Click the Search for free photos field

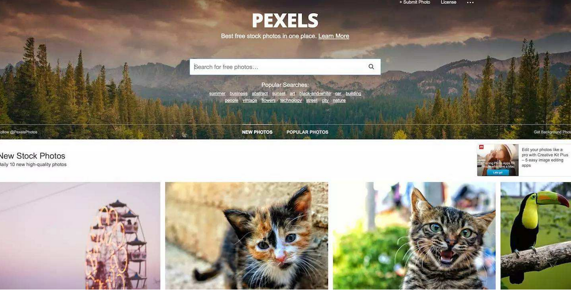click(278, 67)
